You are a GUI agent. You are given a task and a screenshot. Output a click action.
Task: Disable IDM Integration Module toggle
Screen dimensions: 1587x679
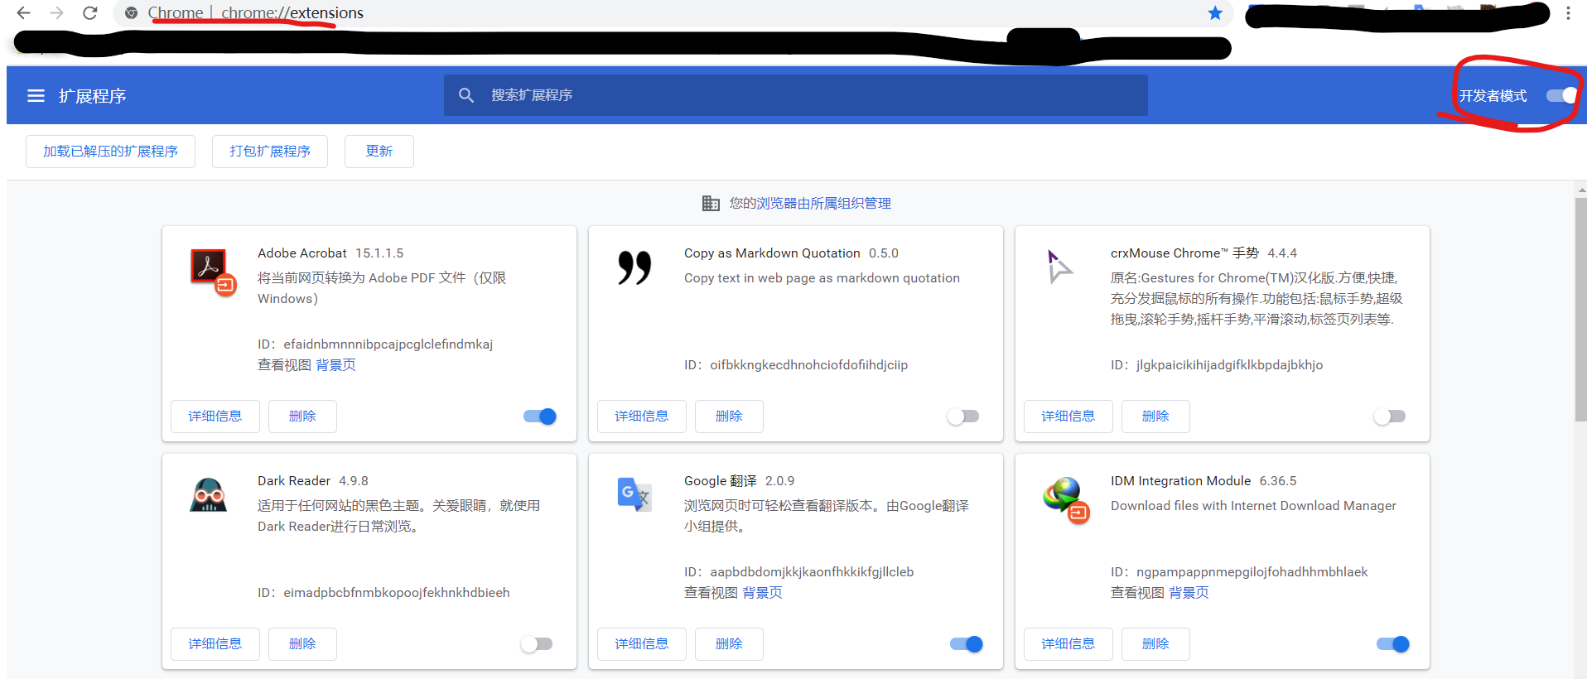coord(1393,644)
